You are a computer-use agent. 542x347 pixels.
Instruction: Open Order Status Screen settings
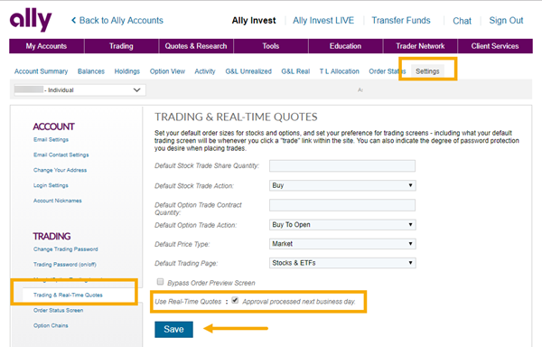coord(59,310)
